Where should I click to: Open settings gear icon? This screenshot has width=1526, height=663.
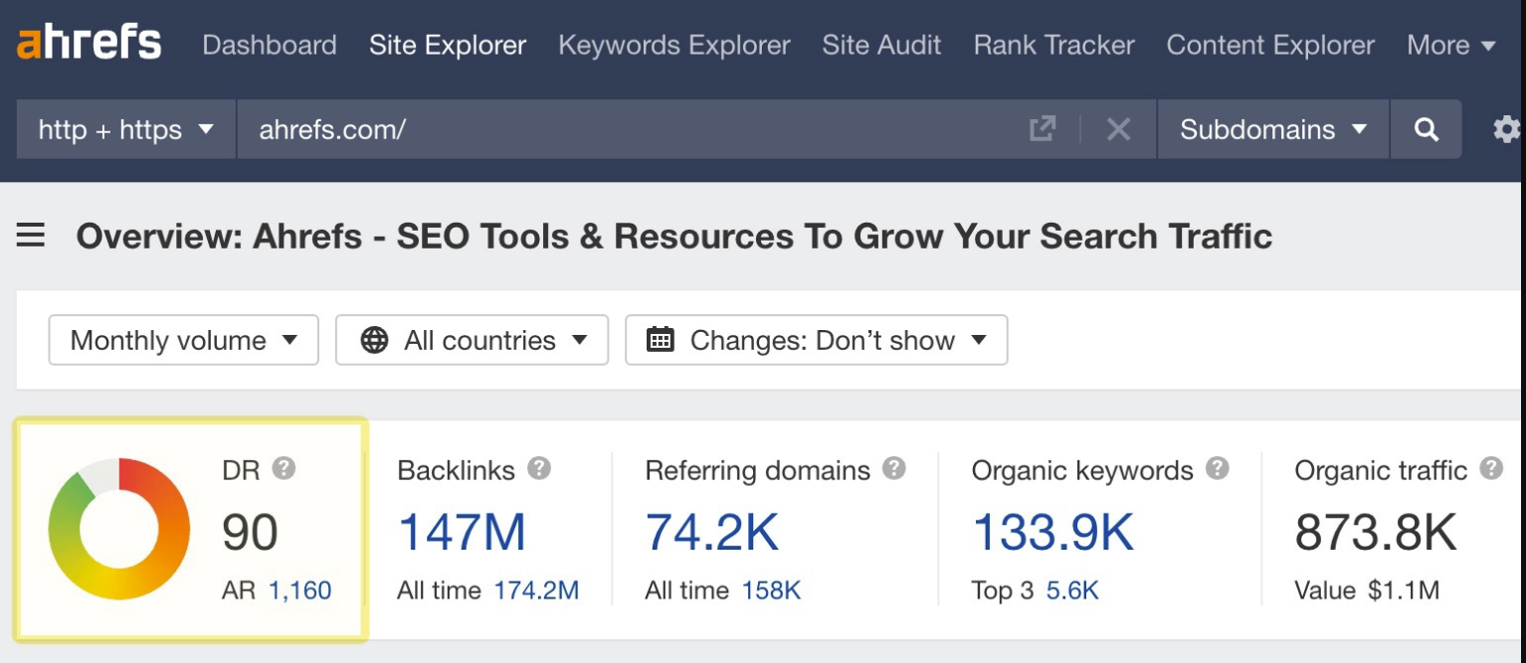[x=1506, y=129]
